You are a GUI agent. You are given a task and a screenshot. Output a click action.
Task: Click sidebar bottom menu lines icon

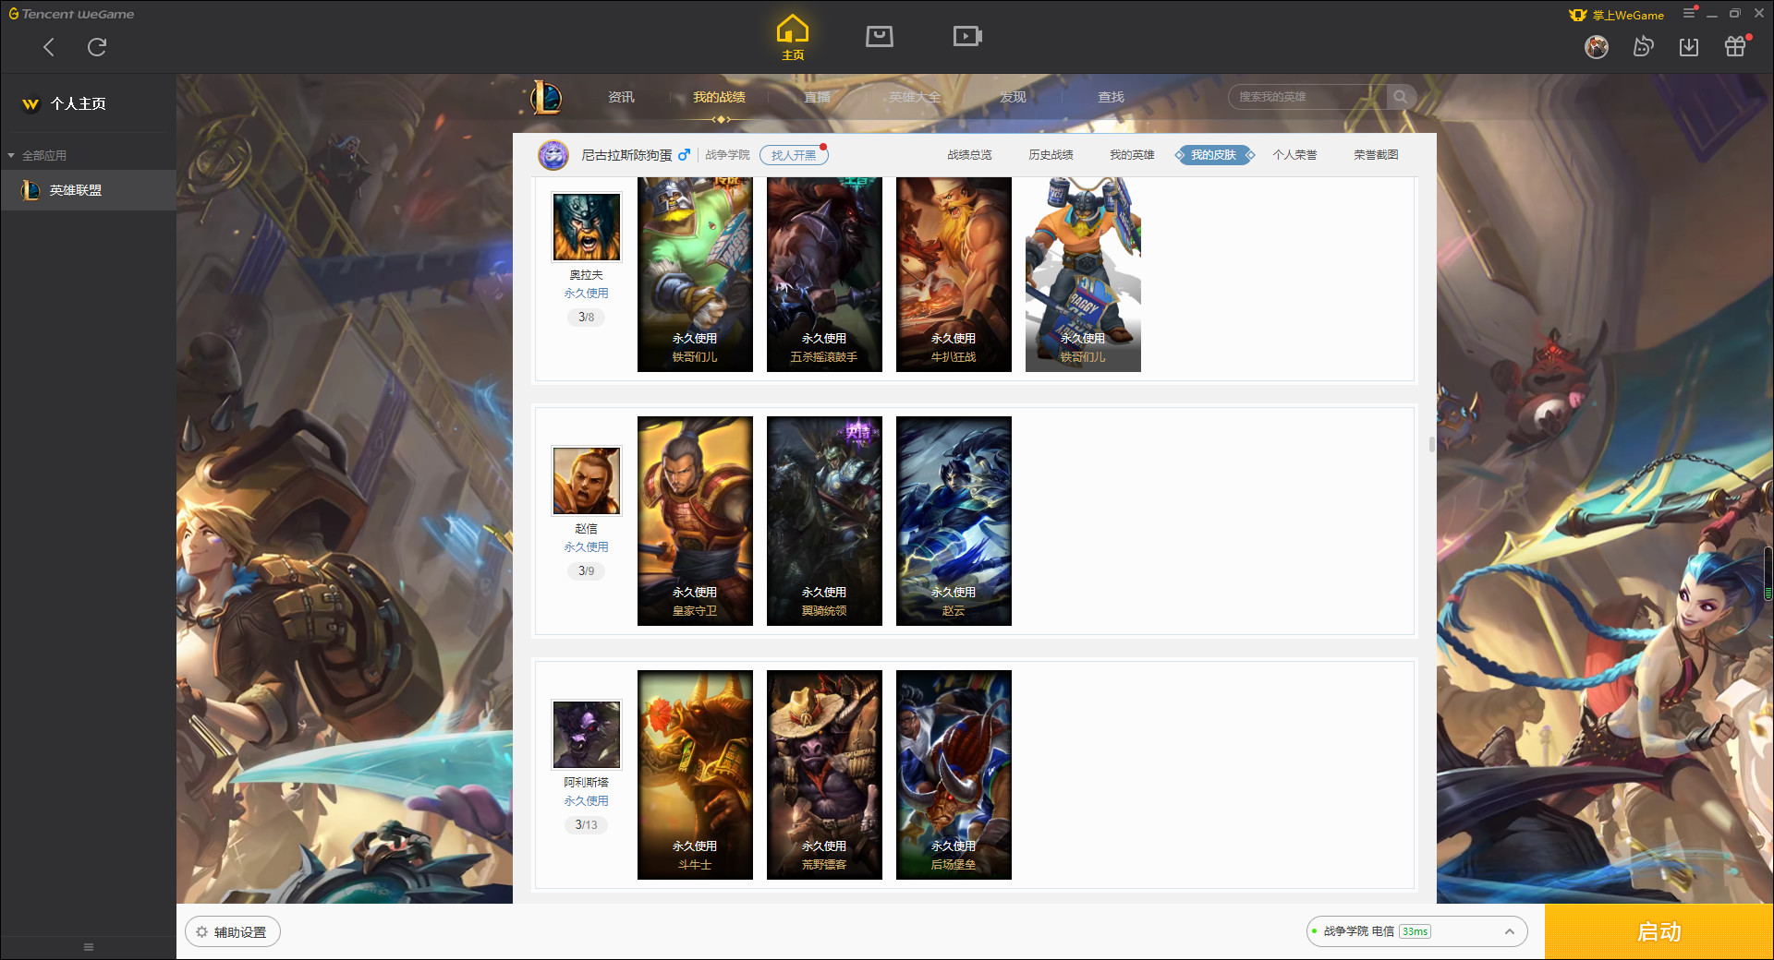[89, 947]
